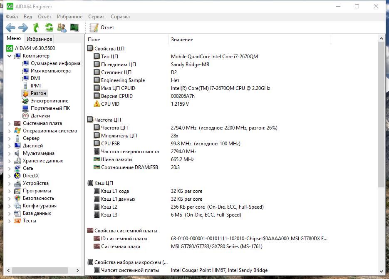Expand the Безопасность tree node
This screenshot has width=389, height=279.
pyautogui.click(x=10, y=198)
